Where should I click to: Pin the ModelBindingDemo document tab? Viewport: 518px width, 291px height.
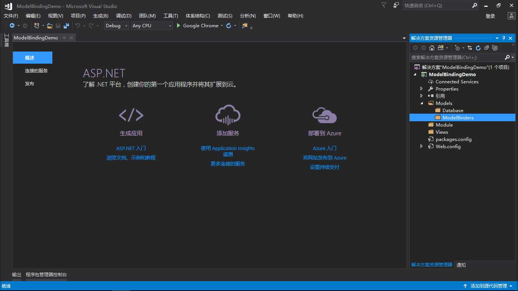point(64,38)
